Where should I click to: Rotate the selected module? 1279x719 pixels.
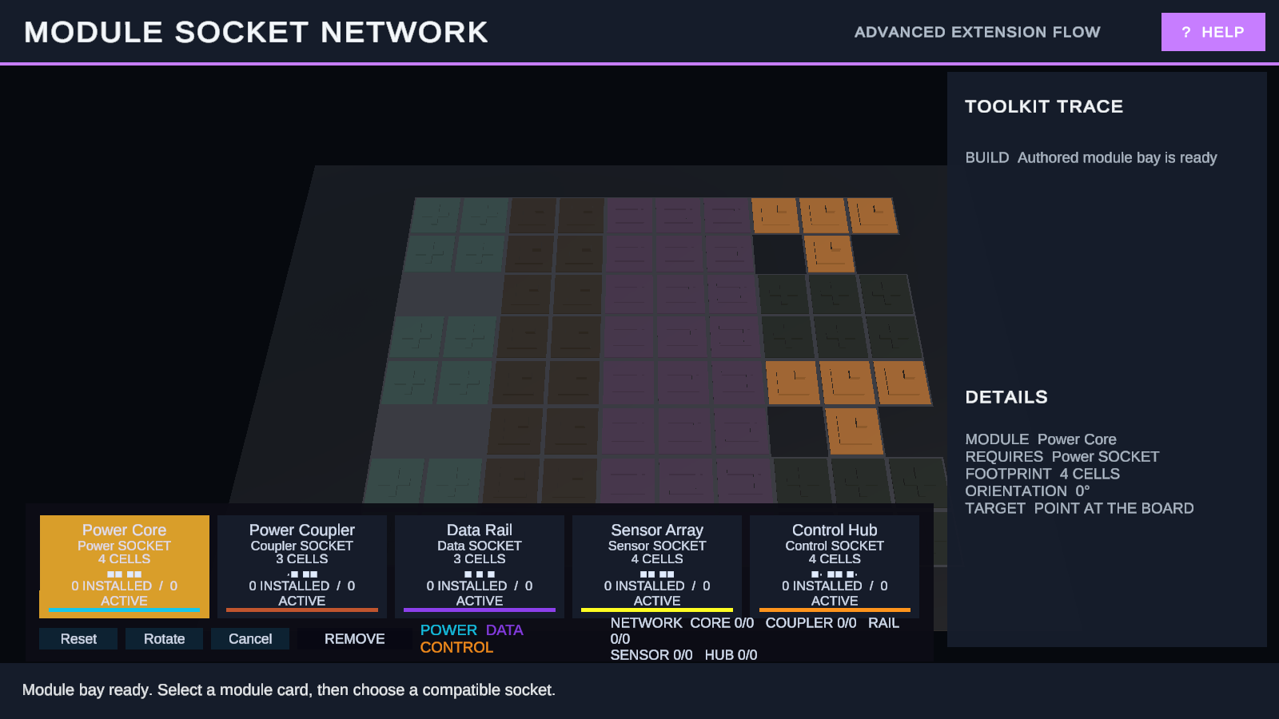click(164, 639)
